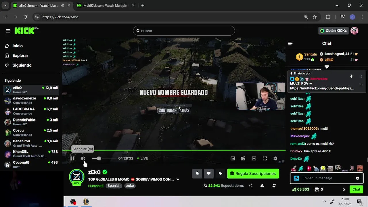Open the Siguiendo sidebar link
Viewport: 368px width, 207px height.
click(x=22, y=65)
